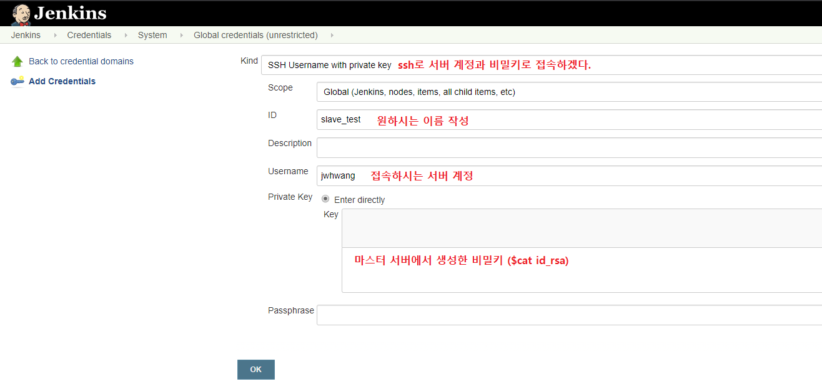This screenshot has height=384, width=822.
Task: Click the Scope label
Action: pyautogui.click(x=280, y=87)
